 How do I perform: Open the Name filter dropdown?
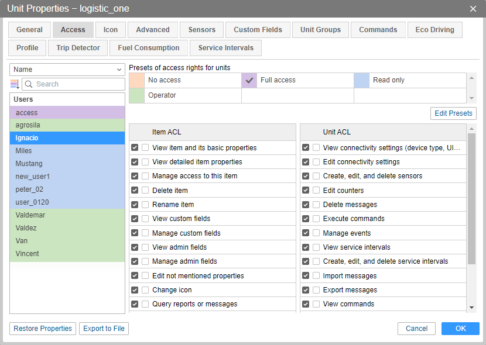pyautogui.click(x=67, y=70)
